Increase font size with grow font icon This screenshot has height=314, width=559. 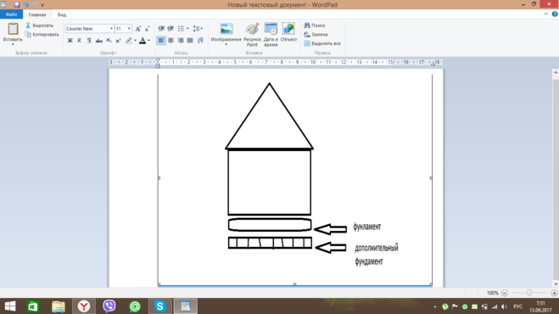138,29
